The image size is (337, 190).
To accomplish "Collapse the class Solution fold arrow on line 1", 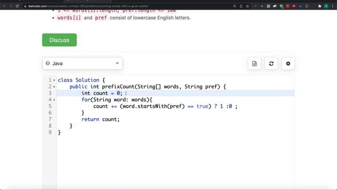I will [x=54, y=80].
